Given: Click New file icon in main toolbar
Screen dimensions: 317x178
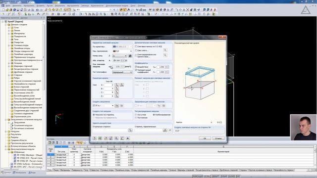Looking at the screenshot, I should click(3, 10).
